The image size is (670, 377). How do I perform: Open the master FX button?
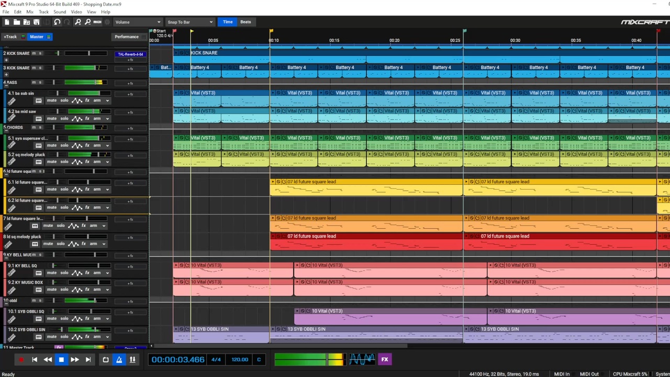385,359
